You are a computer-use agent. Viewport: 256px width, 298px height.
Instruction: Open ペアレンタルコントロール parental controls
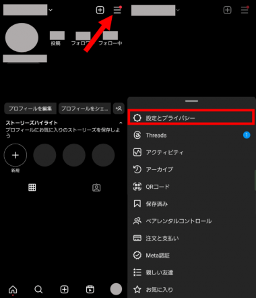[x=191, y=221]
